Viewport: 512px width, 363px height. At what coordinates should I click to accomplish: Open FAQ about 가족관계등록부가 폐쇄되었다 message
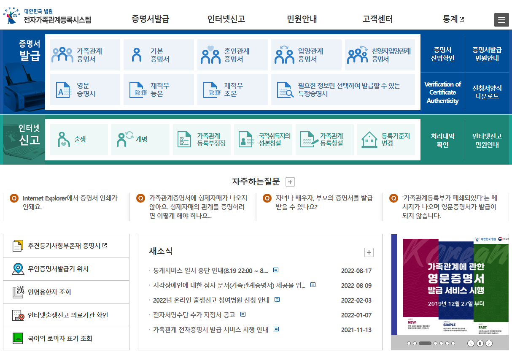pos(450,207)
